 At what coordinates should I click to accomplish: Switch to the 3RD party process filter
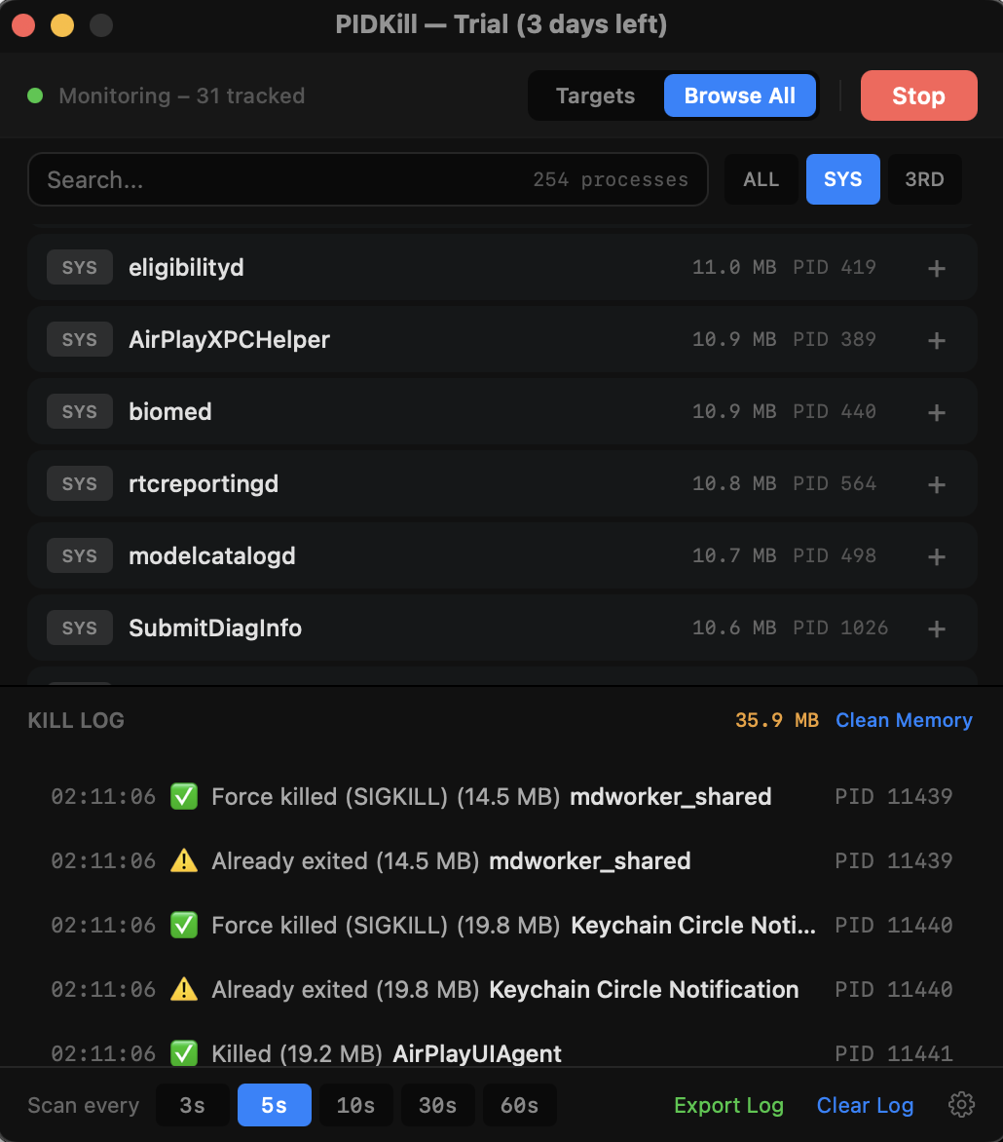pyautogui.click(x=923, y=179)
